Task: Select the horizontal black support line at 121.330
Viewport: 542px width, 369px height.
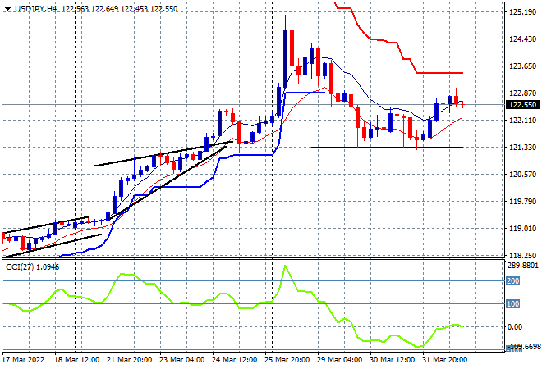Action: click(387, 148)
